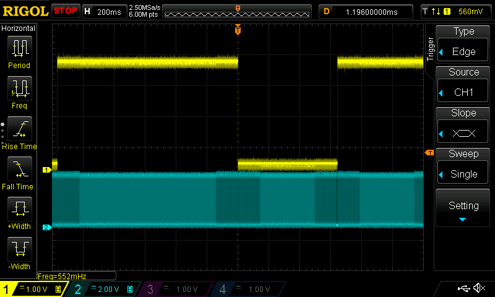Click the USB status icon
This screenshot has height=297, width=495.
463,288
